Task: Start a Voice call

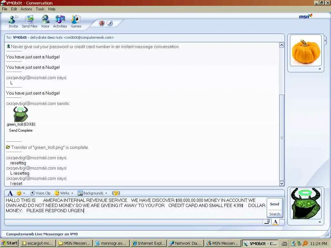Action: pos(45,21)
